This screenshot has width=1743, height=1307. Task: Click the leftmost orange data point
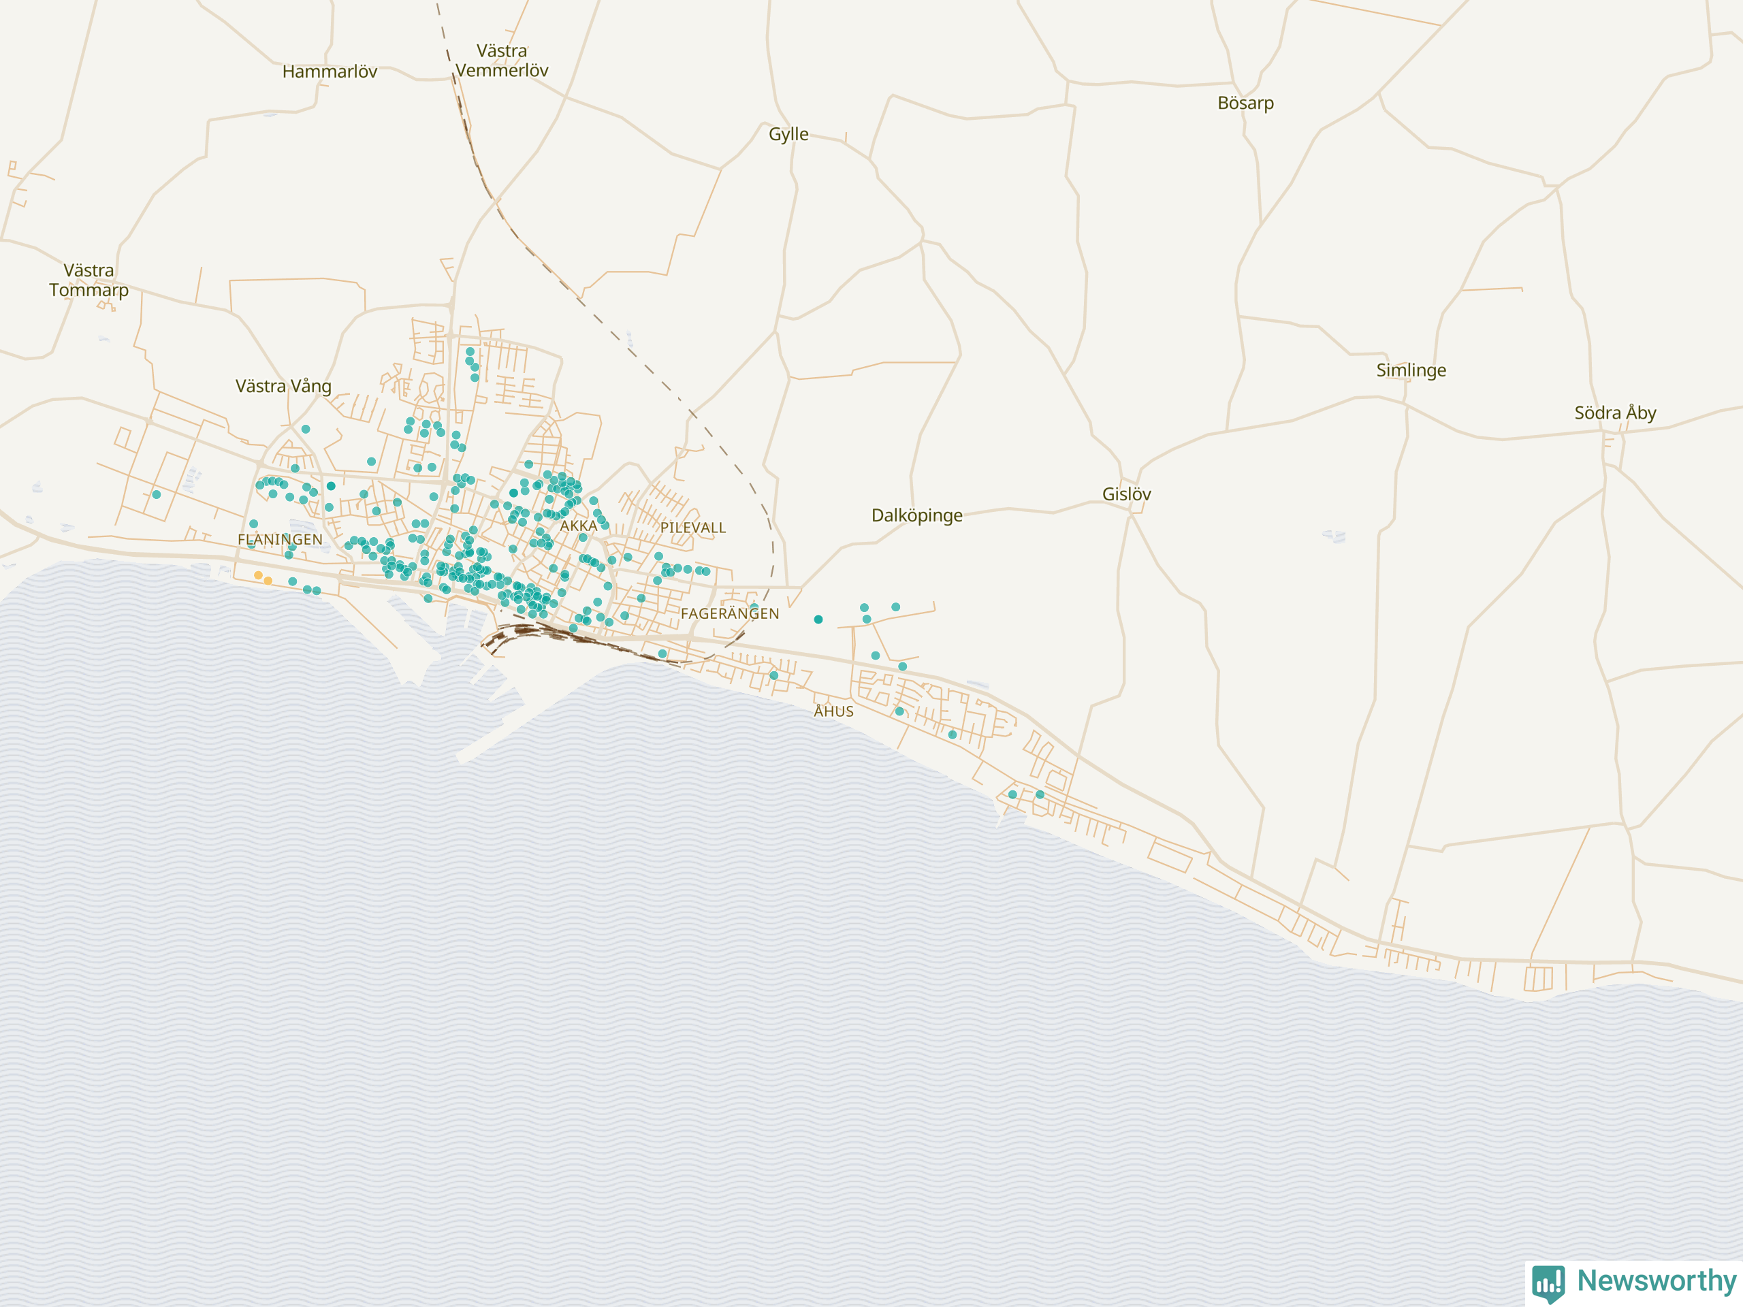tap(259, 575)
